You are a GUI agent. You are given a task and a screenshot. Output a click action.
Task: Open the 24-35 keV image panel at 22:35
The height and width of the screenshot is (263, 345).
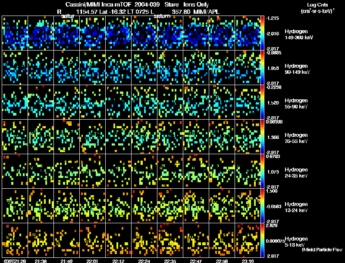170,171
